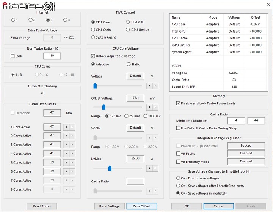Increase 4 Cores Active ratio arrow
The height and width of the screenshot is (212, 273).
coord(72,154)
